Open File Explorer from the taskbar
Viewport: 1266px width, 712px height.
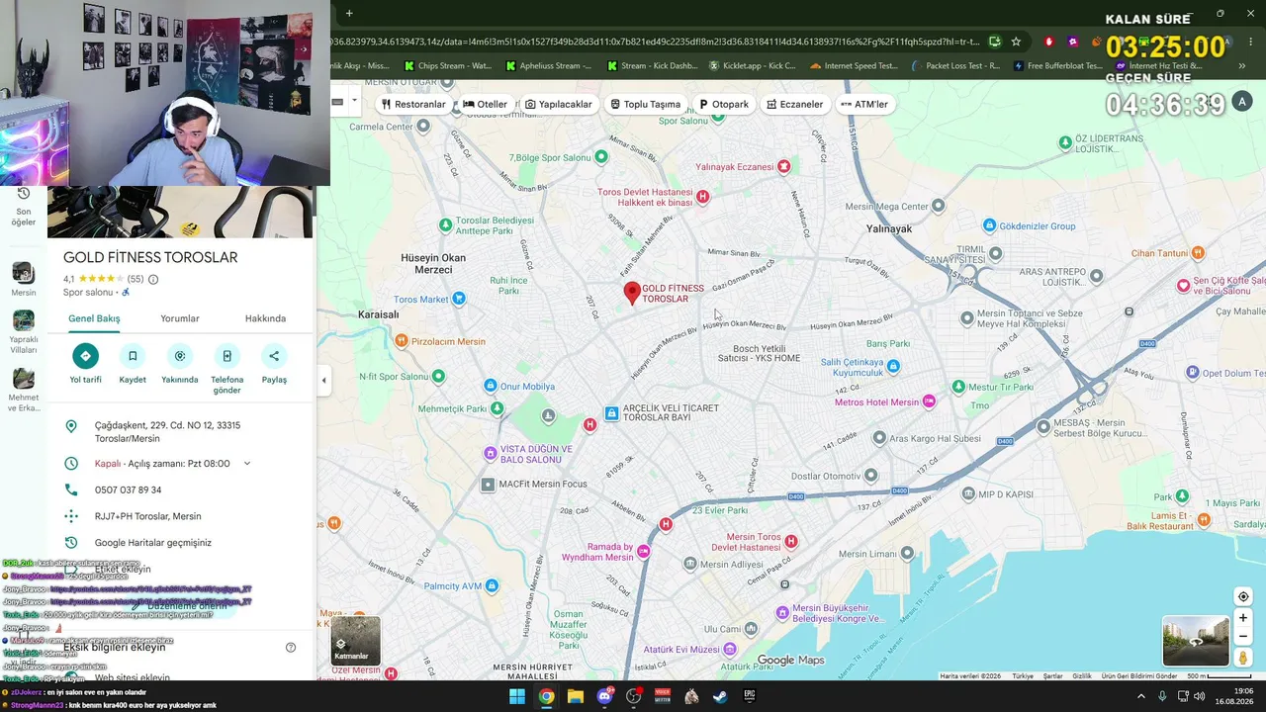(x=576, y=696)
